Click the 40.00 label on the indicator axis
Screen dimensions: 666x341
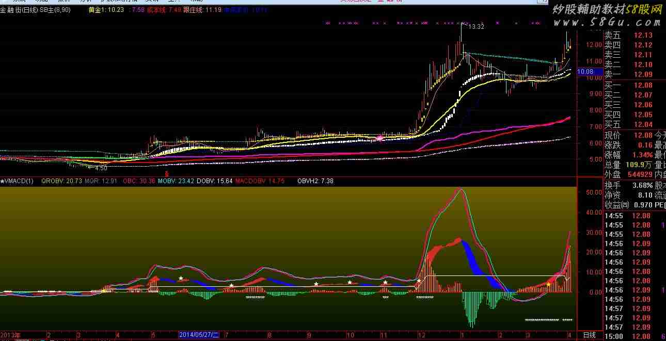[x=595, y=213]
